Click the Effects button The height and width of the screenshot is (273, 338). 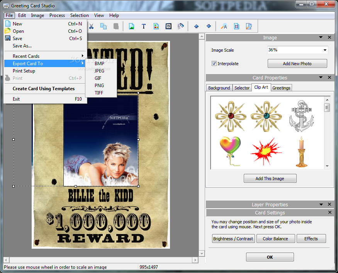(x=311, y=239)
